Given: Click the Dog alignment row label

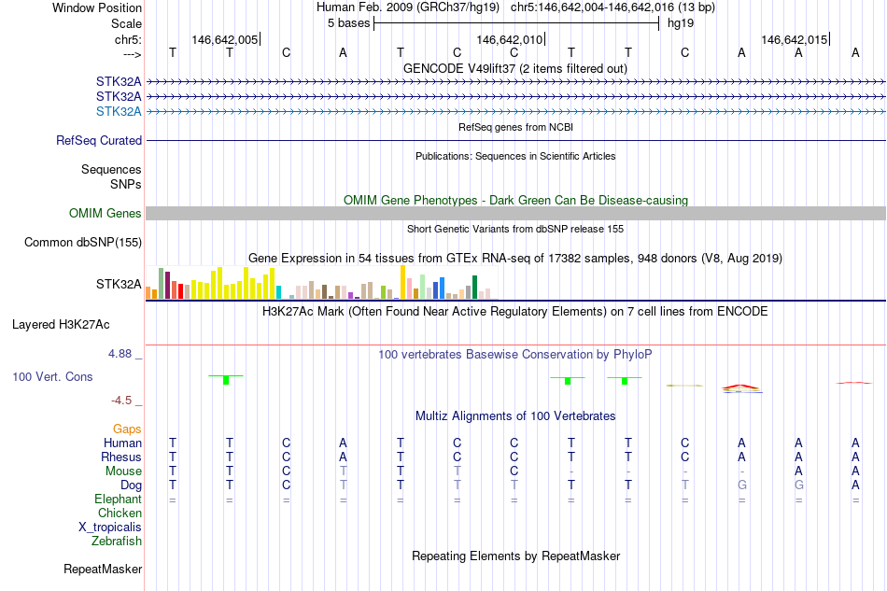Looking at the screenshot, I should click(131, 485).
